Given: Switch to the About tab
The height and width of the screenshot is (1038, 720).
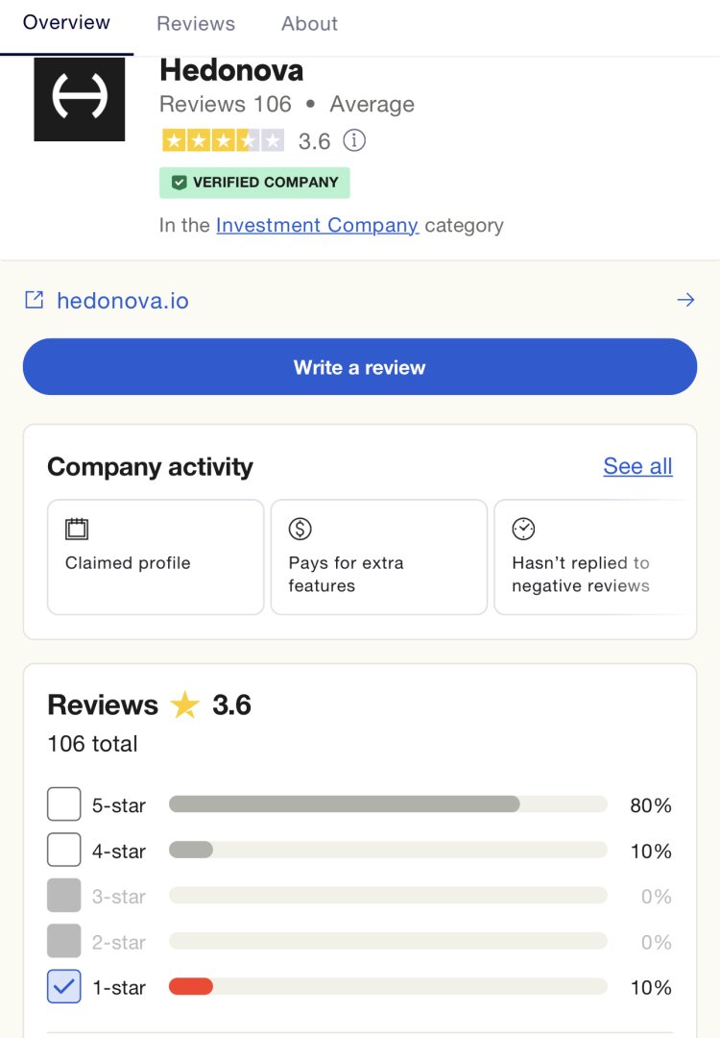Looking at the screenshot, I should pos(308,23).
